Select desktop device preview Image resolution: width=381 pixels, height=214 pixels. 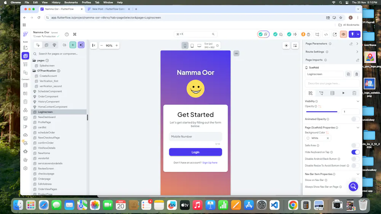click(x=199, y=46)
